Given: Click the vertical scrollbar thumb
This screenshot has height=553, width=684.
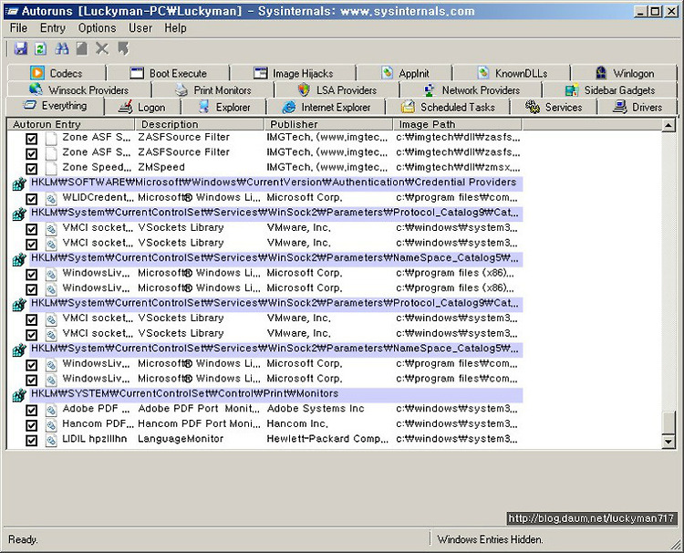Looking at the screenshot, I should [x=668, y=422].
